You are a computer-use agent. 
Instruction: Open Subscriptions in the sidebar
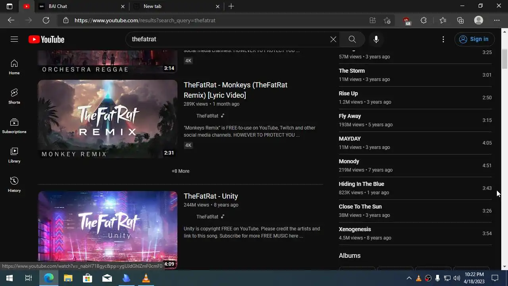(14, 126)
